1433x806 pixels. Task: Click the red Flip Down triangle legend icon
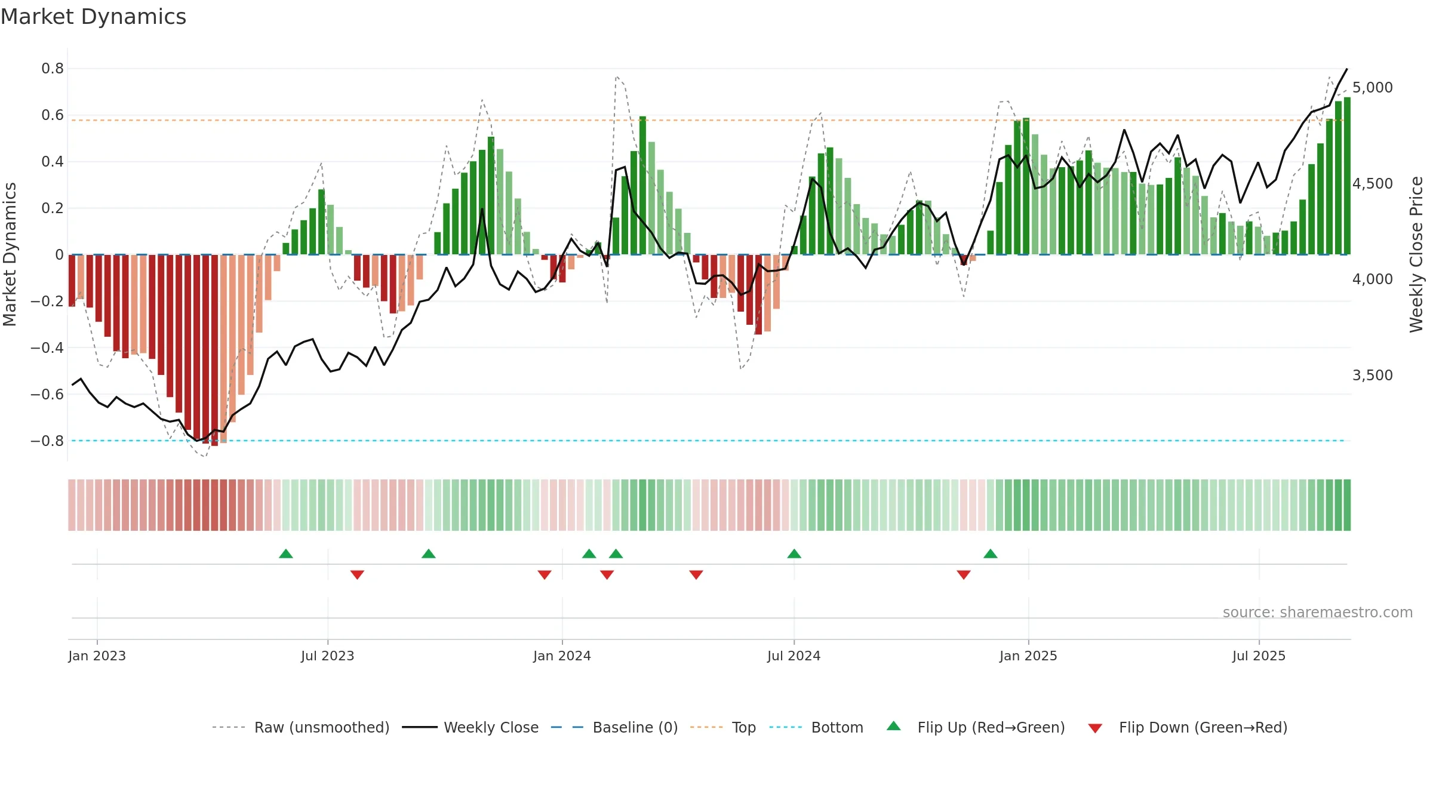pos(1095,728)
